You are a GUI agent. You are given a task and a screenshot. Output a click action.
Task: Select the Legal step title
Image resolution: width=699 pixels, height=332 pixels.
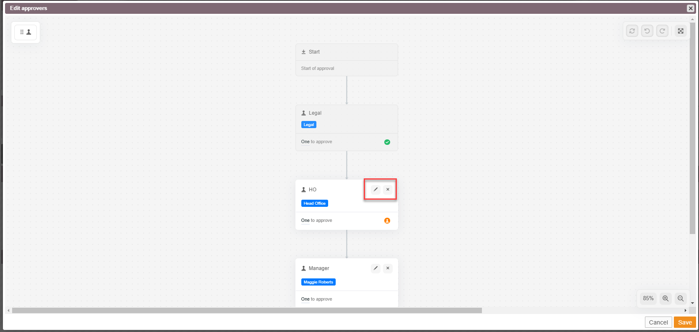click(315, 113)
